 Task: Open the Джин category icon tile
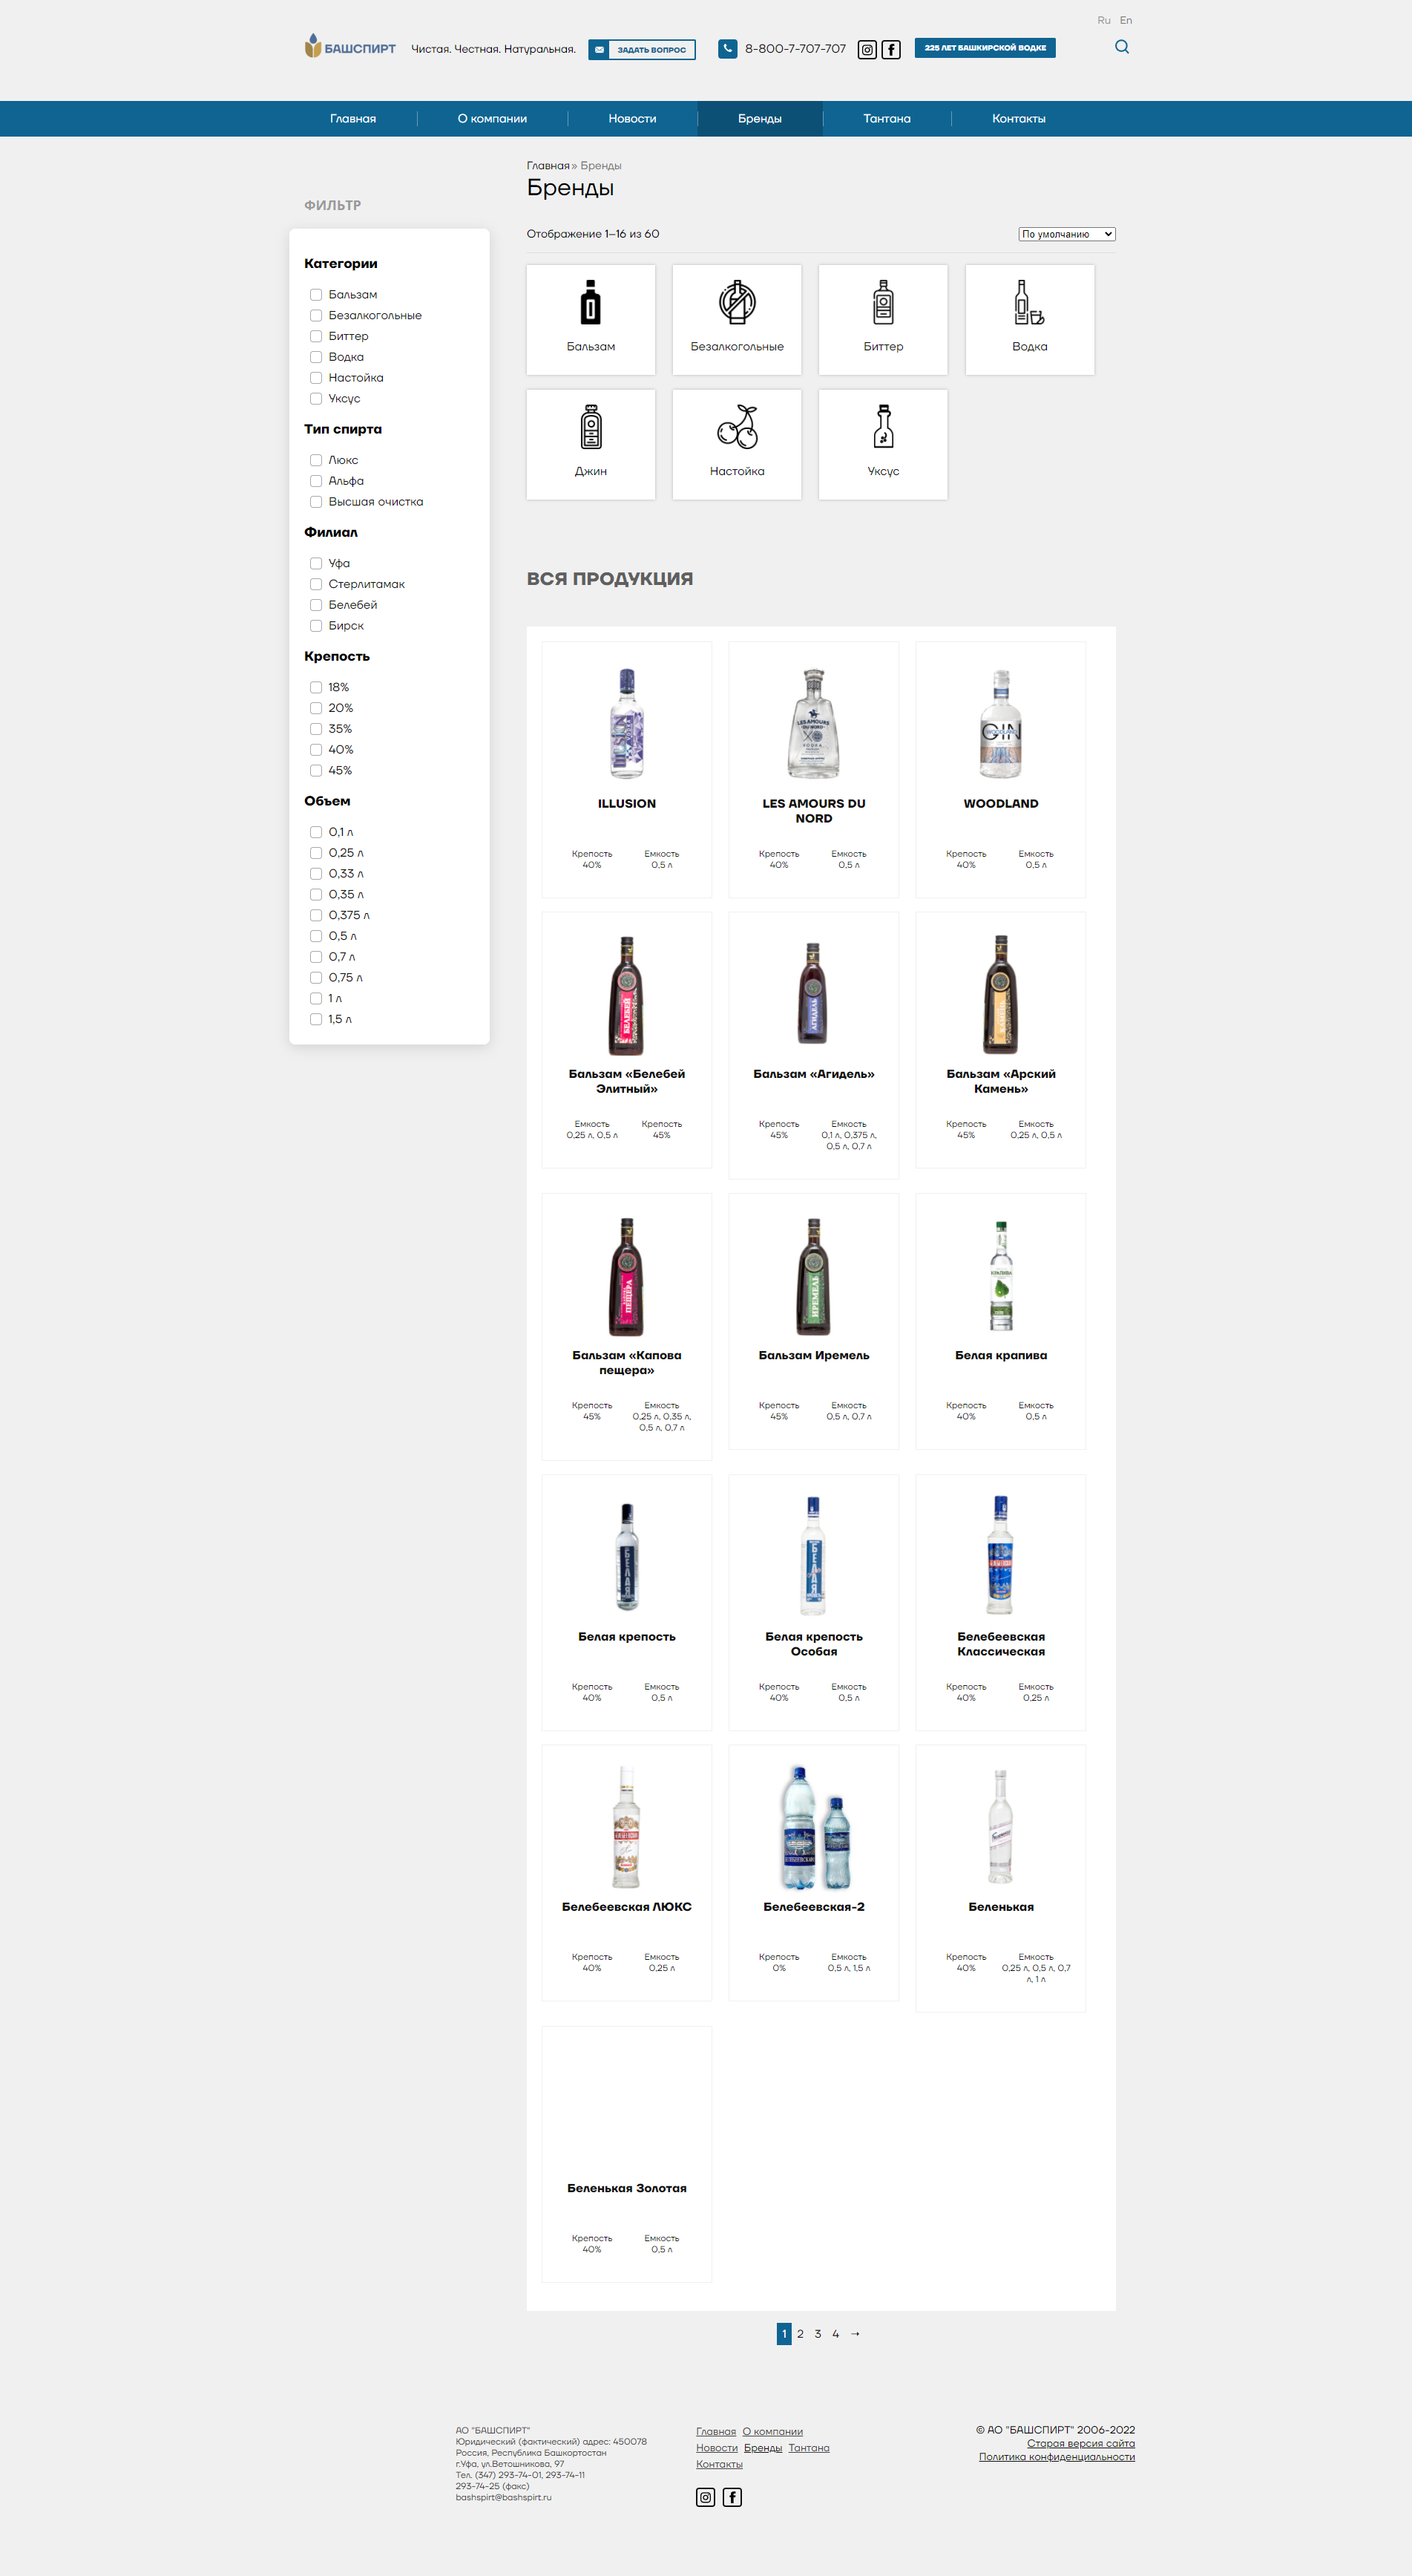click(x=591, y=445)
